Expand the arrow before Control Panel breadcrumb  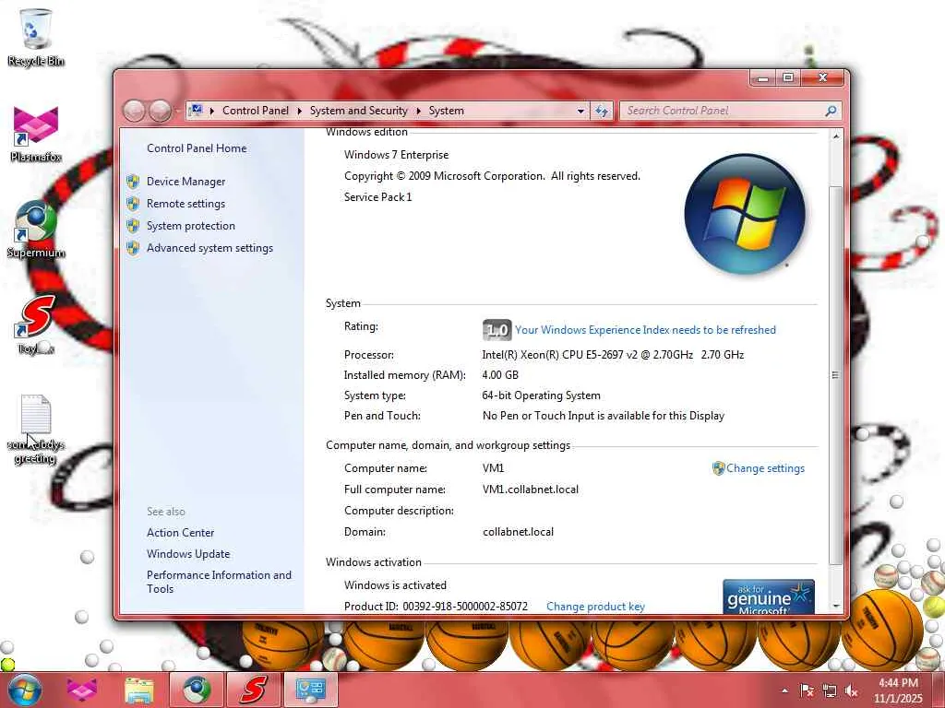pyautogui.click(x=212, y=111)
